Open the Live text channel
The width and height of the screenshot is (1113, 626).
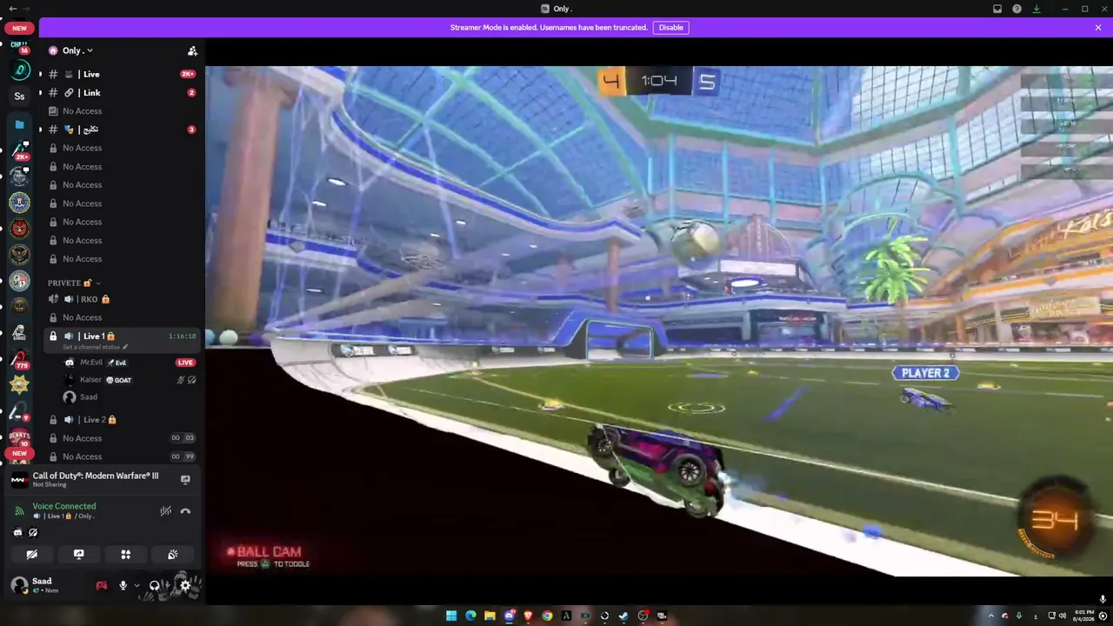tap(122, 74)
